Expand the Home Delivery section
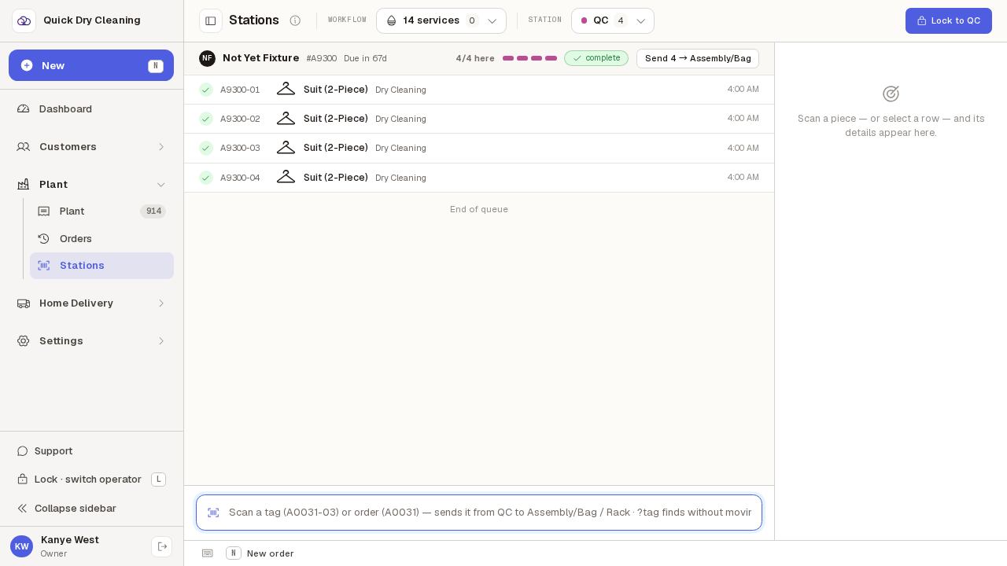Screen dimensions: 1007x566 (91, 303)
